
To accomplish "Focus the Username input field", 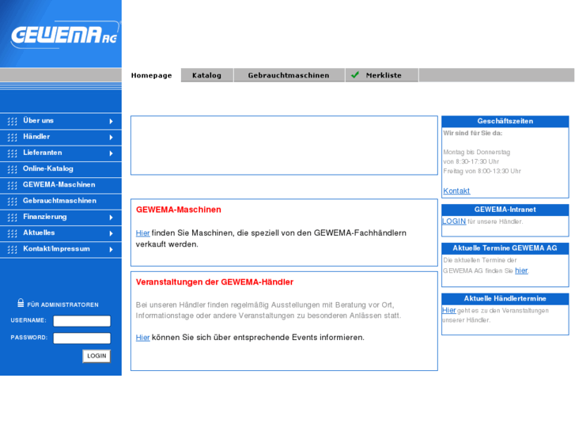I will click(x=81, y=321).
